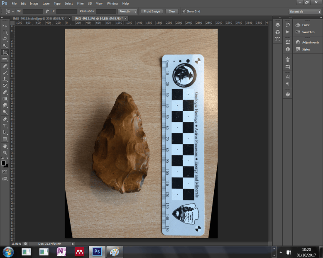Toggle Quick Mask mode
323x258 pixels.
click(5, 172)
